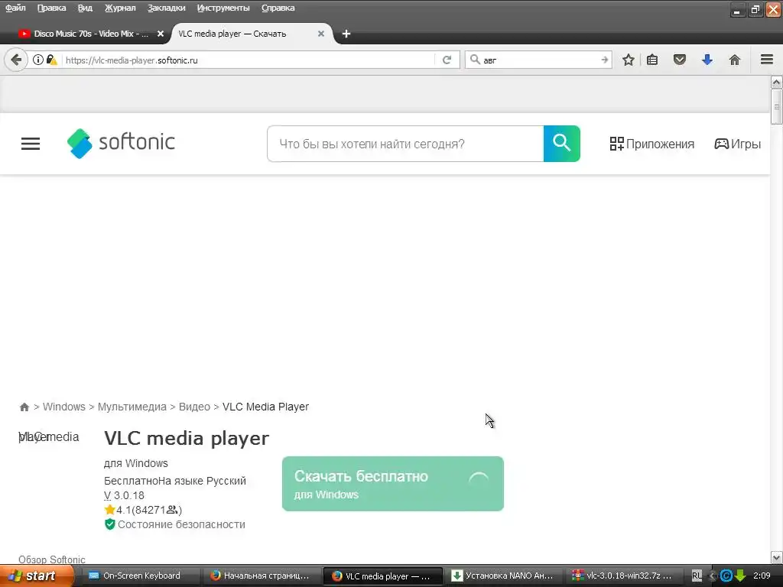This screenshot has height=587, width=783.
Task: Open the Windows start menu
Action: tap(37, 576)
